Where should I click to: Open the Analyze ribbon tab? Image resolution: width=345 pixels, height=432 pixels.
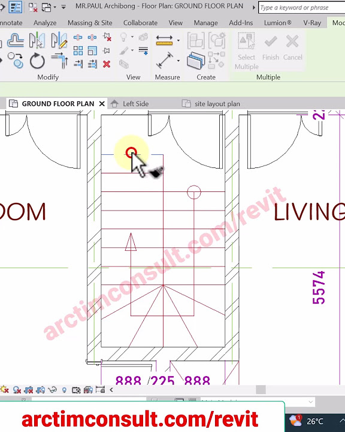tap(45, 23)
